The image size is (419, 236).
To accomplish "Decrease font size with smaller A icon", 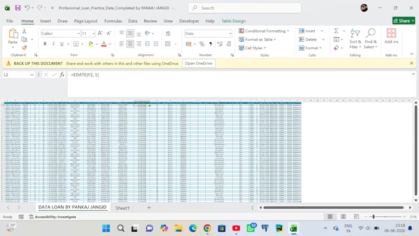I will (x=109, y=33).
